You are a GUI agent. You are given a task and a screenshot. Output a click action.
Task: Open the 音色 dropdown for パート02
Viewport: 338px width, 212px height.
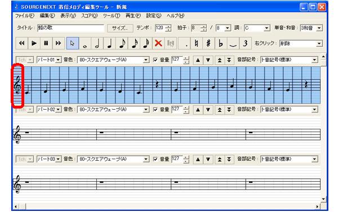pyautogui.click(x=146, y=110)
